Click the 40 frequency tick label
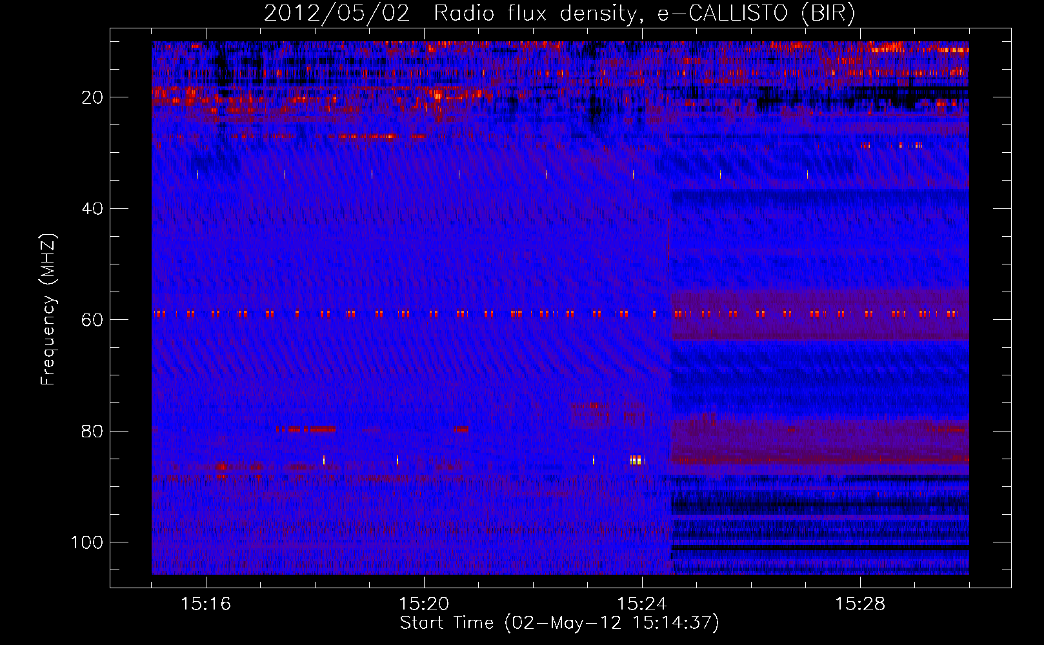Screen dimensions: 1044x645 (93, 209)
